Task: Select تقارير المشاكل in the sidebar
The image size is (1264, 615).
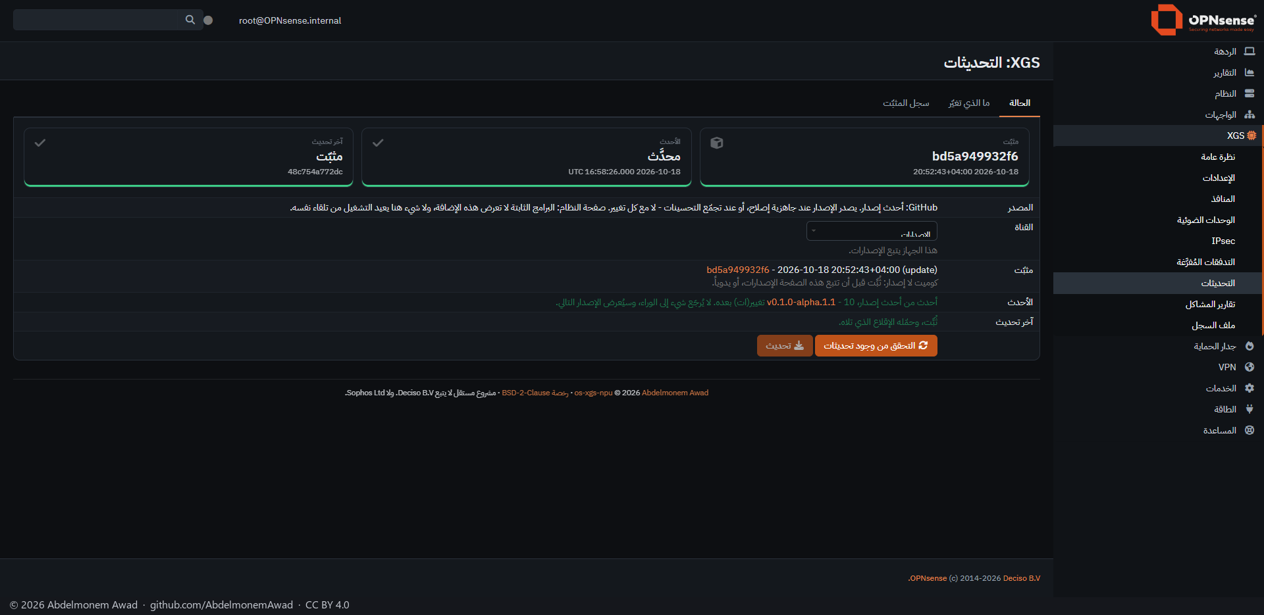Action: tap(1210, 304)
